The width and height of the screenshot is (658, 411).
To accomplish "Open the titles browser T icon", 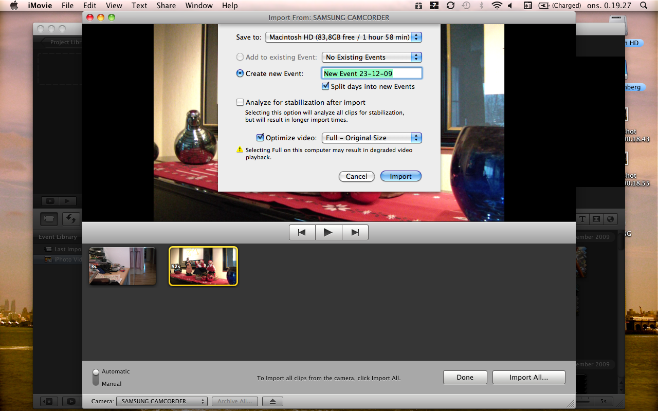I will tap(582, 219).
